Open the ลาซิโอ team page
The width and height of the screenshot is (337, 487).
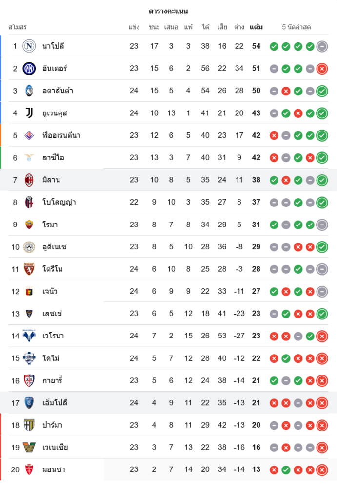53,158
